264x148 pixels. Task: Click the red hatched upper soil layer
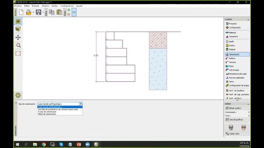coord(158,40)
